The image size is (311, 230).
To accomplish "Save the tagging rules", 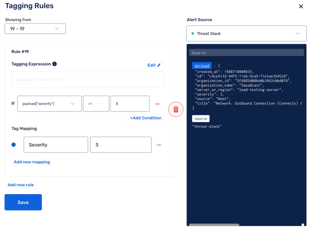I will [23, 202].
